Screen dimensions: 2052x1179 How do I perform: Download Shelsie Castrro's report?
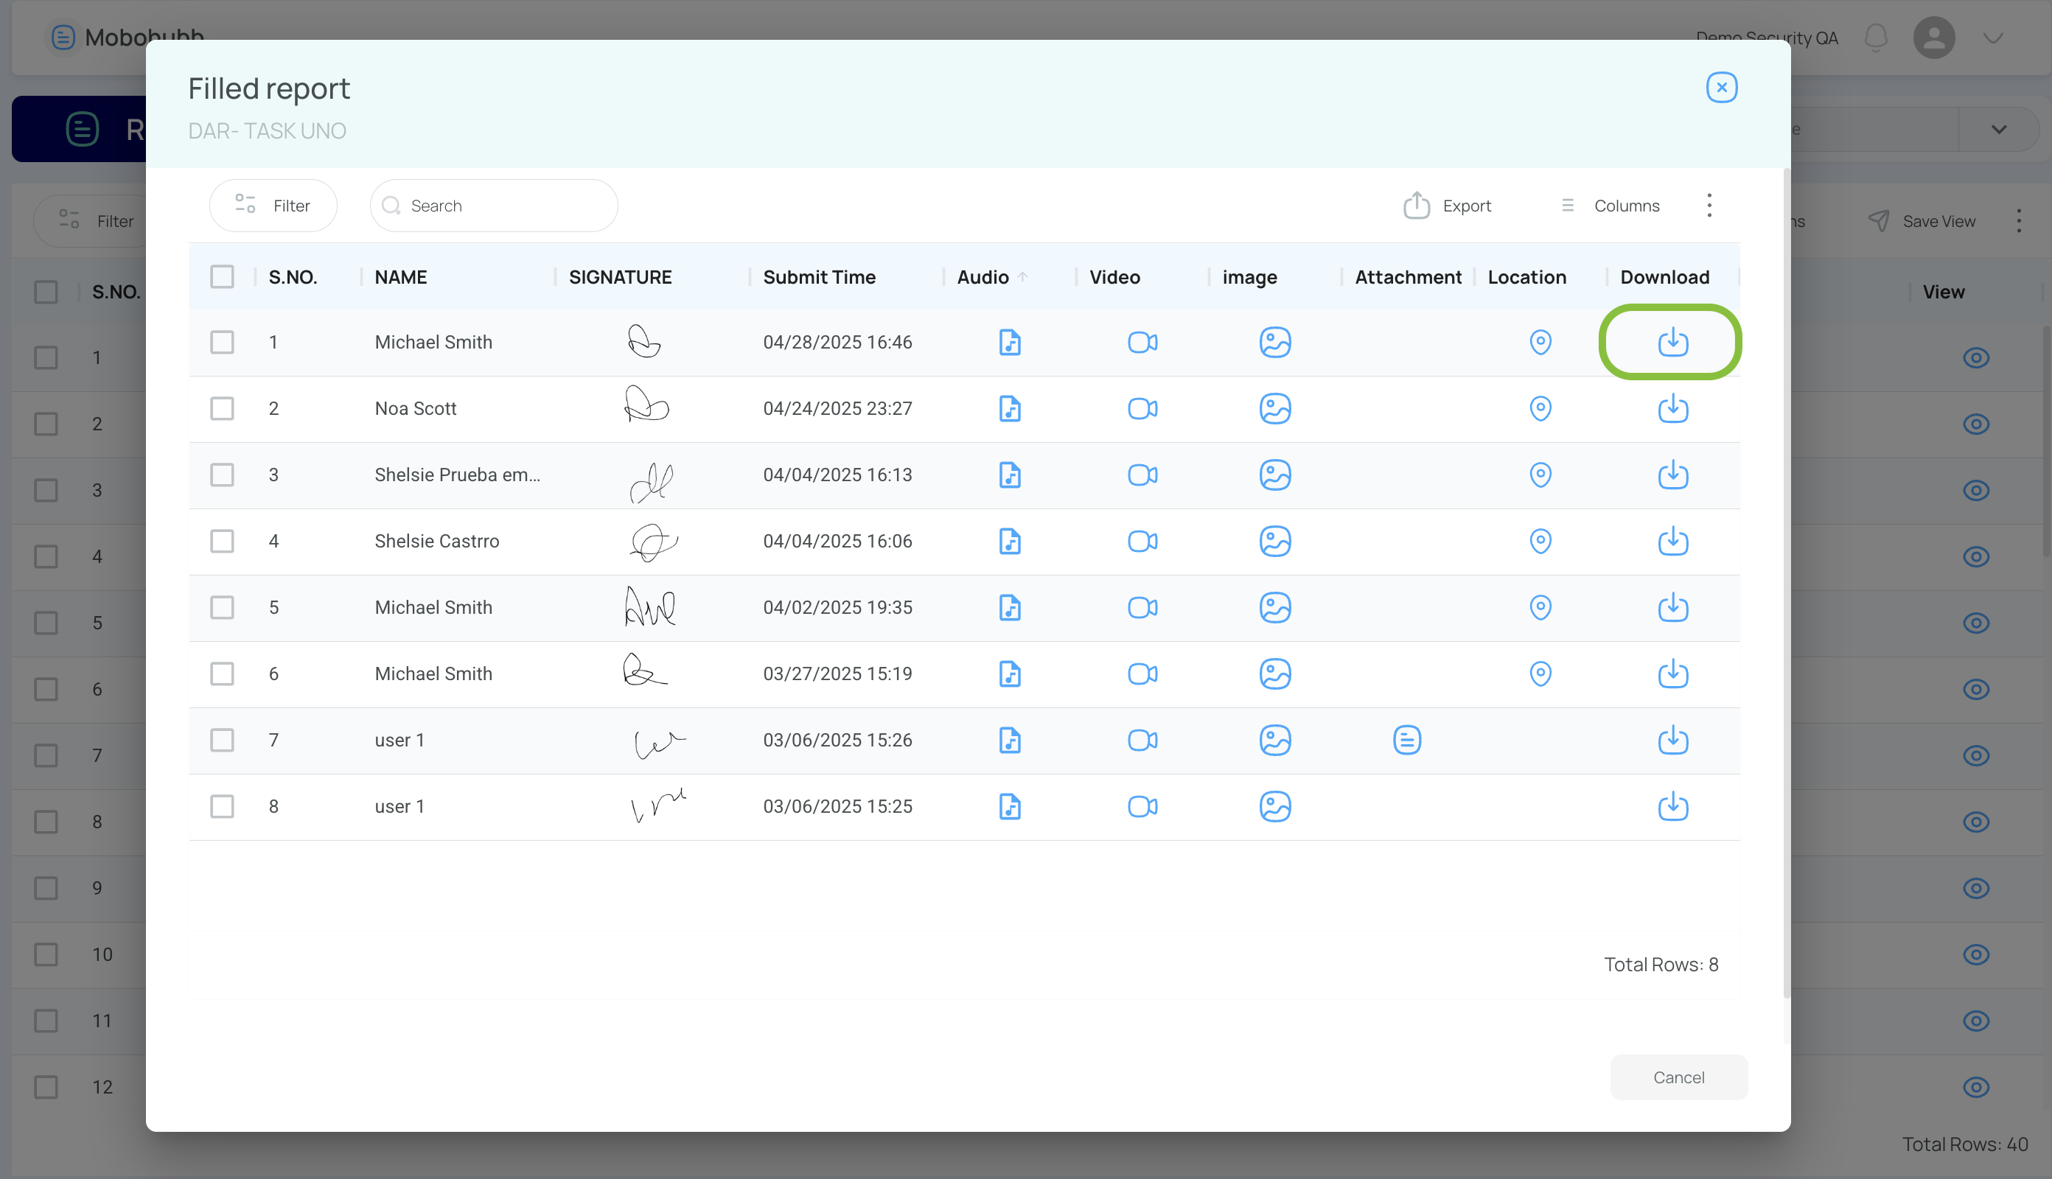1672,541
